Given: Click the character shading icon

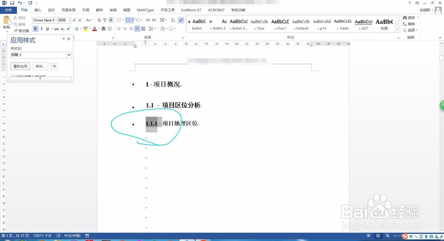Looking at the screenshot, I should (x=103, y=28).
